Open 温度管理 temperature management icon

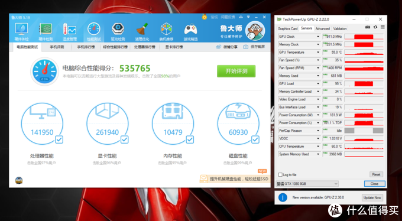pyautogui.click(x=70, y=31)
